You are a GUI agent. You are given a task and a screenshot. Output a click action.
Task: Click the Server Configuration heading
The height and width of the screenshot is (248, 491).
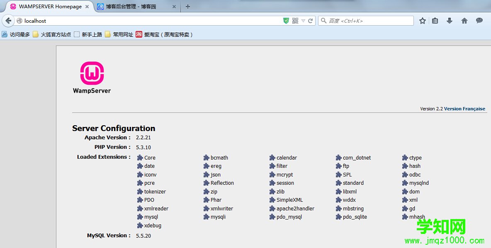pyautogui.click(x=114, y=128)
